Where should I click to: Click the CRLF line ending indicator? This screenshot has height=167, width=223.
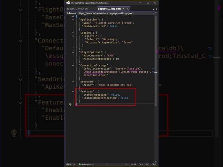[x=154, y=164]
